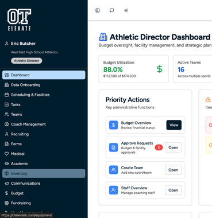Image resolution: width=212 pixels, height=218 pixels.
Task: Click the green dollar icon in Budget Utilization card
Action: pos(160,69)
